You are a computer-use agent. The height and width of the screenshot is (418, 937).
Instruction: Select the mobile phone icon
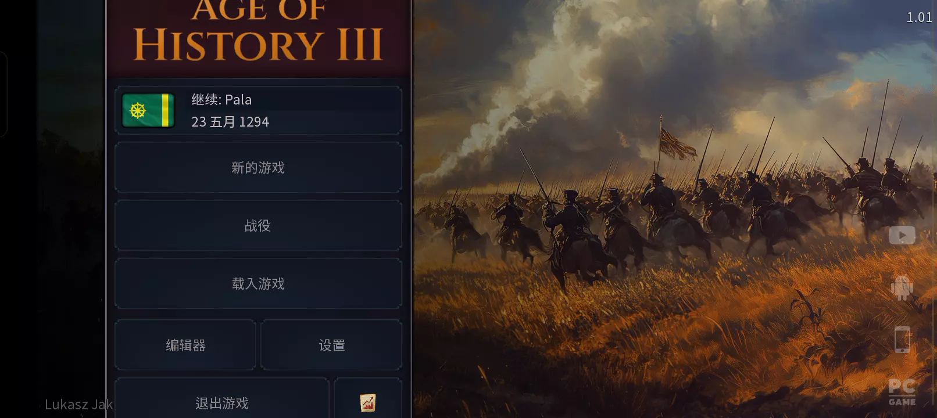tap(902, 340)
